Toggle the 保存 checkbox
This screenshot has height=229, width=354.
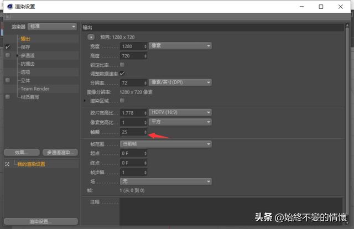pos(8,47)
